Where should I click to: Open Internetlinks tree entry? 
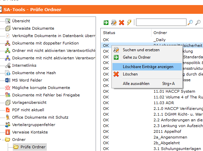(24, 65)
